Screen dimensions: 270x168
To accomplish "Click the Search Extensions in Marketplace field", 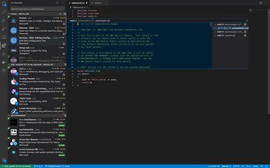I will (x=37, y=9).
